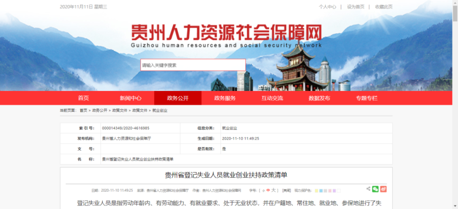Open the 政务服务 navigation tab
The image size is (458, 209).
point(225,98)
